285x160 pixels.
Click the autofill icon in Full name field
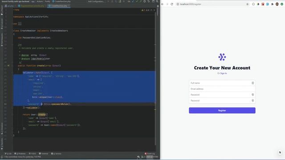[x=252, y=83]
